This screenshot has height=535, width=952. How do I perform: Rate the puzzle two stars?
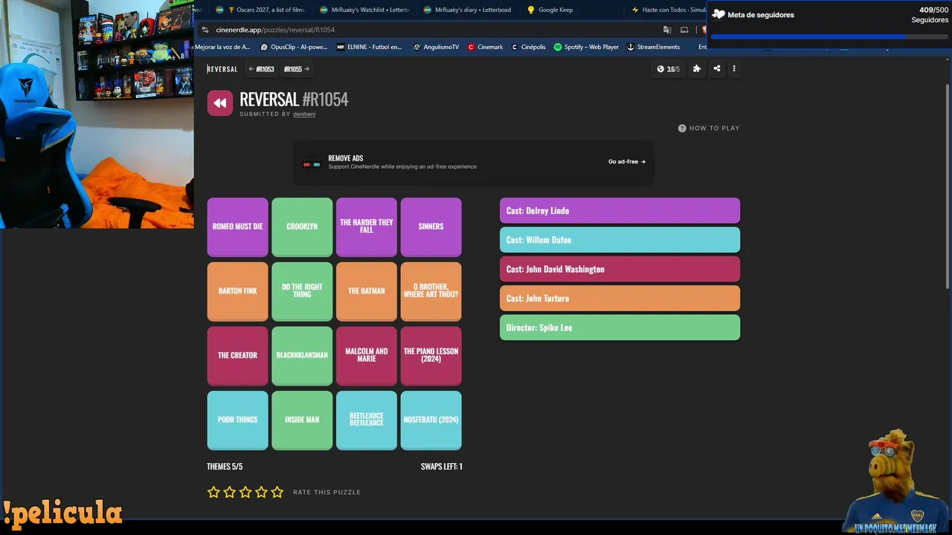[230, 492]
